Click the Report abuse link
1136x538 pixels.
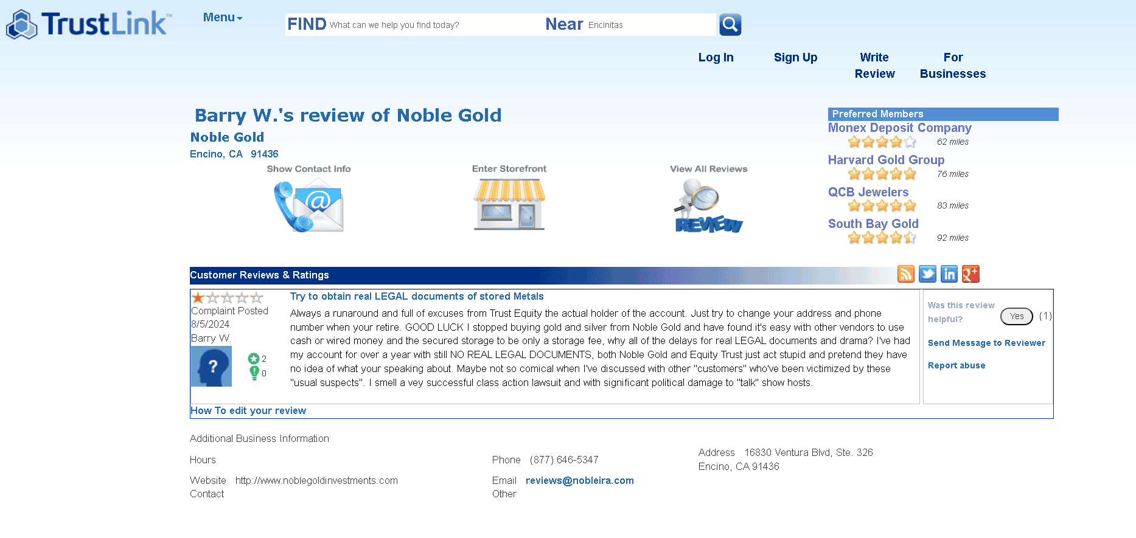[957, 365]
